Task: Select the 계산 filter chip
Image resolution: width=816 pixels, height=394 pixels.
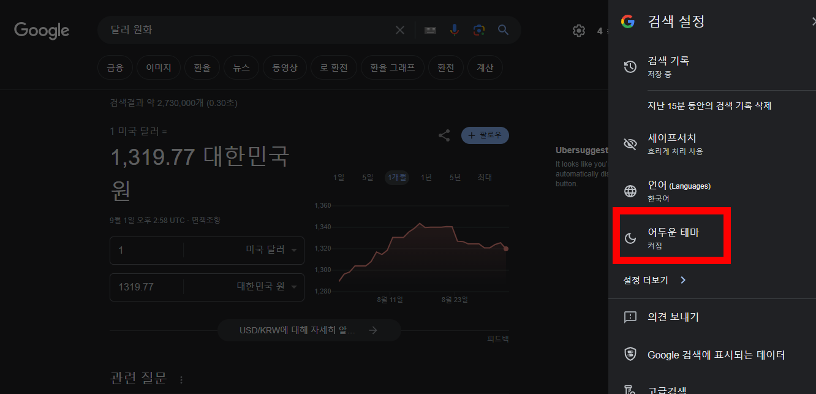Action: 485,68
